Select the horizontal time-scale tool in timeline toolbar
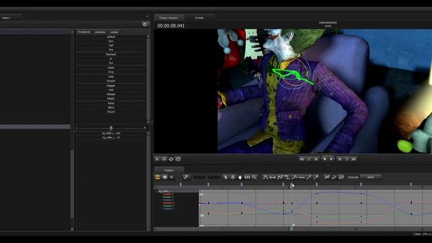 pos(247,178)
